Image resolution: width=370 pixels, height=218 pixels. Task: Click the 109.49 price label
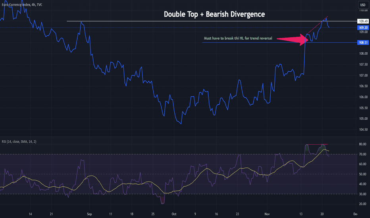[363, 21]
